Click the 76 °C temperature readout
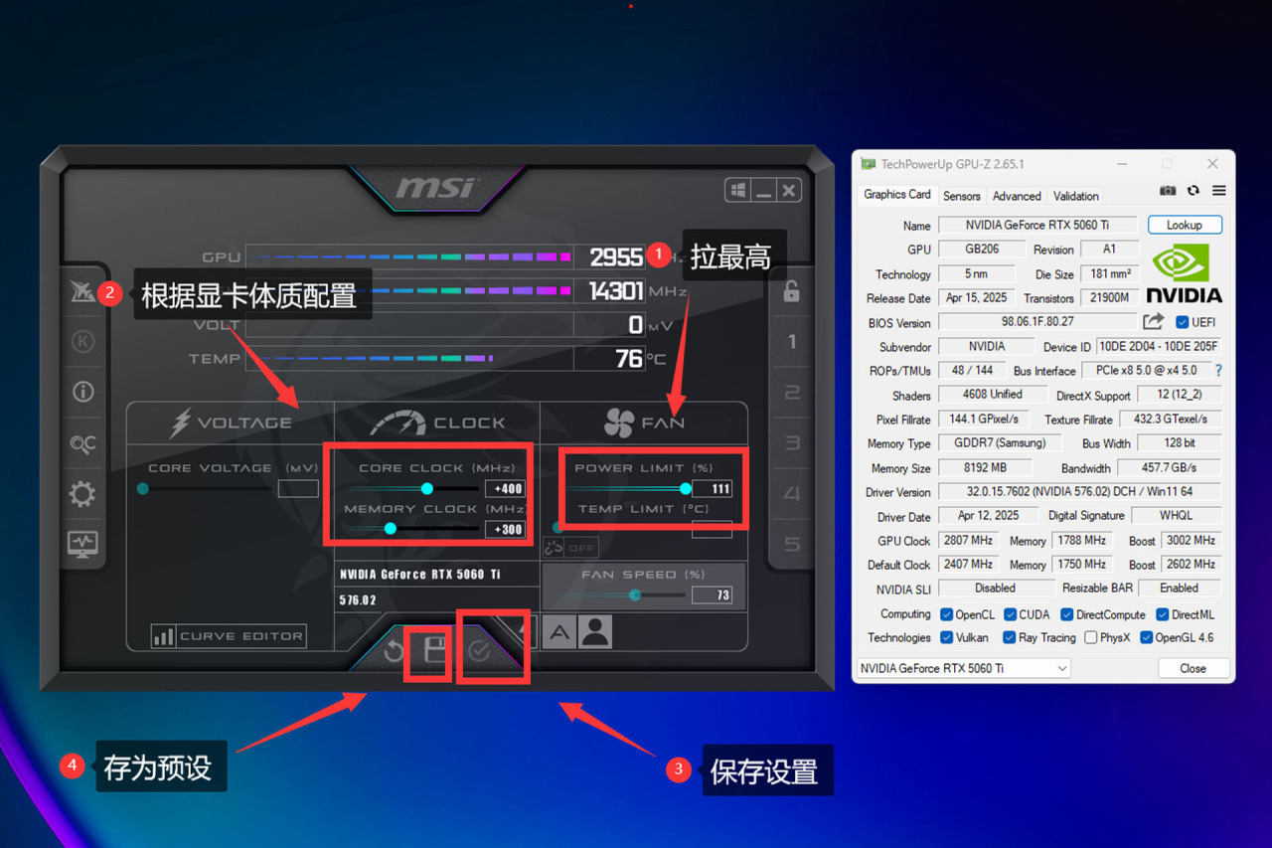Viewport: 1272px width, 848px height. [x=629, y=358]
